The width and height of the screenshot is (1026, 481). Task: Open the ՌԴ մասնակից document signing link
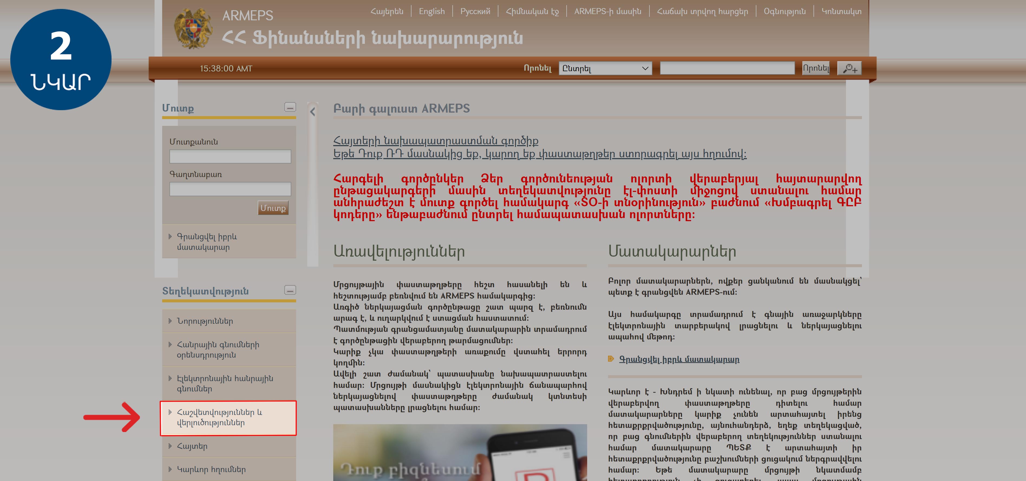coord(540,154)
